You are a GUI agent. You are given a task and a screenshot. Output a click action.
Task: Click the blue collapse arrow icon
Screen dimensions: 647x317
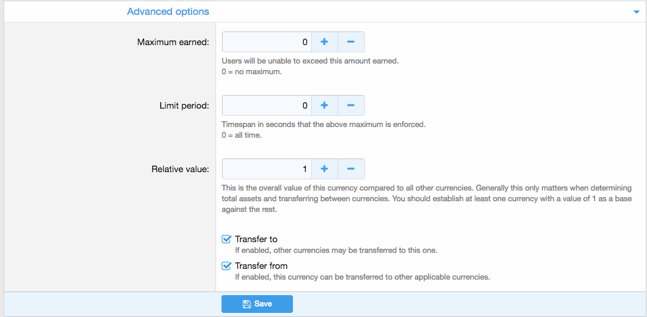click(636, 12)
